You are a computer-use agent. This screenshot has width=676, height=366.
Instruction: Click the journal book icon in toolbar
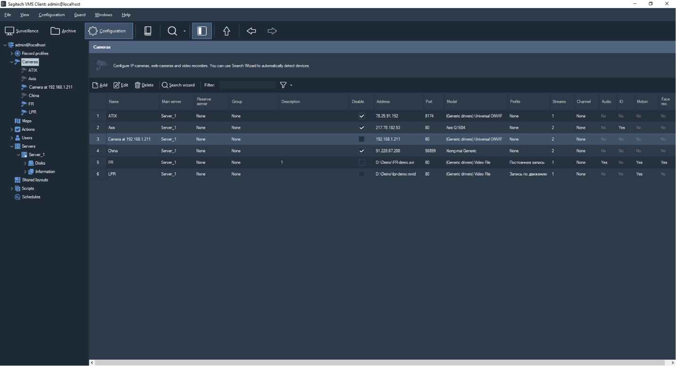[x=148, y=31]
